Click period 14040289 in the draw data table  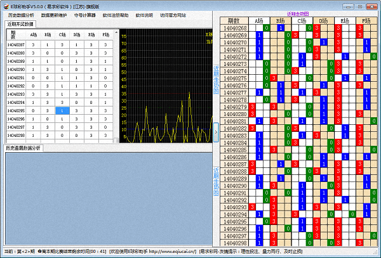pos(16,61)
